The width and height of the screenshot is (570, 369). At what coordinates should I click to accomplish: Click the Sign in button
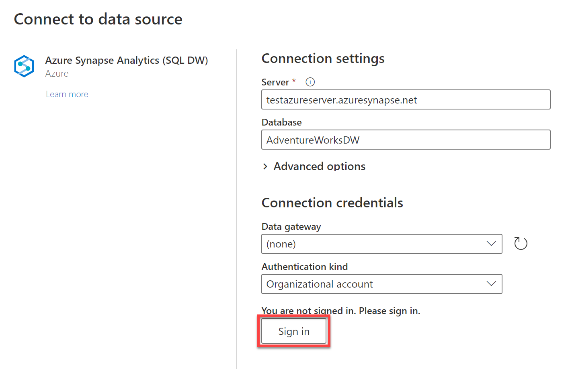tap(294, 331)
